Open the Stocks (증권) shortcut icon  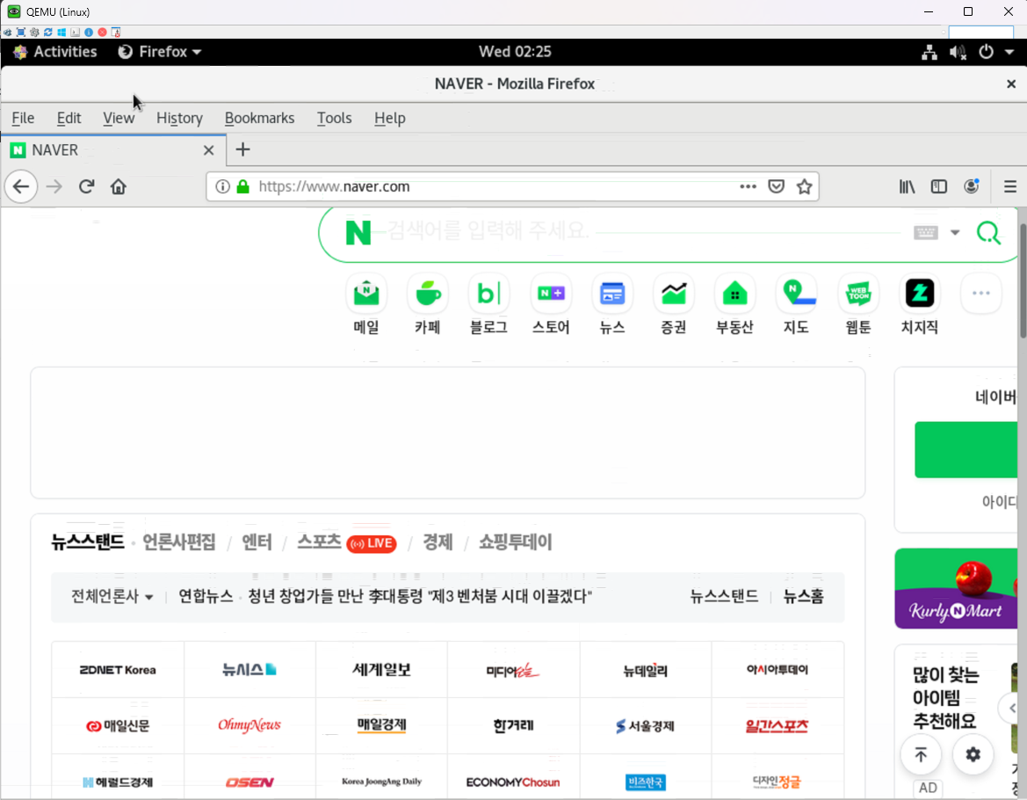click(x=673, y=294)
